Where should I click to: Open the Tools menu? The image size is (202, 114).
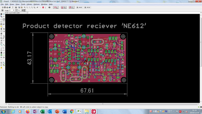[x=23, y=4]
